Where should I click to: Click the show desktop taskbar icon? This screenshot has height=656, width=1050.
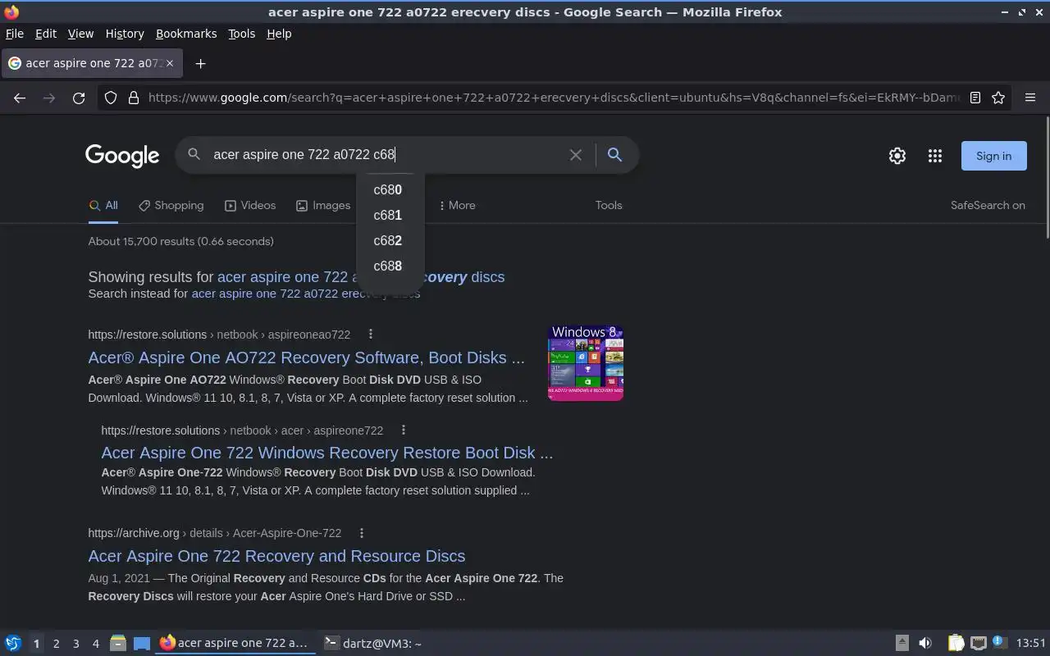click(x=142, y=643)
